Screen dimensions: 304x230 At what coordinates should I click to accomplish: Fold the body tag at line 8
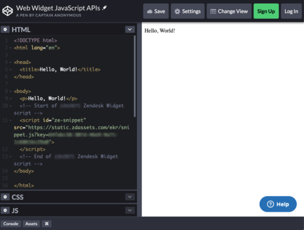[x=10, y=91]
